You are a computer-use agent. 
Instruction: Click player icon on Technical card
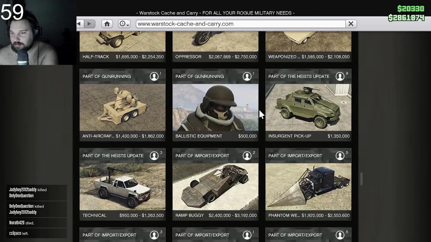point(154,156)
